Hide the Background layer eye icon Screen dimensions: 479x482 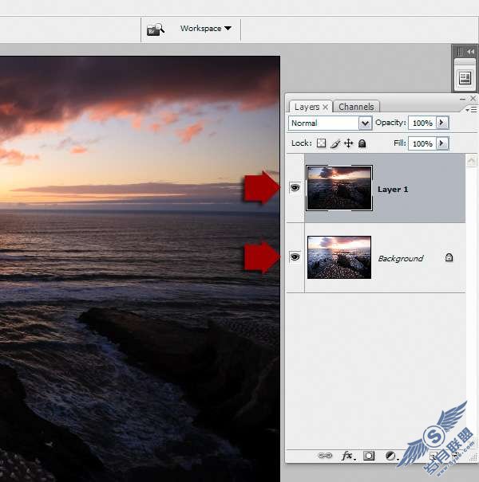pyautogui.click(x=295, y=257)
